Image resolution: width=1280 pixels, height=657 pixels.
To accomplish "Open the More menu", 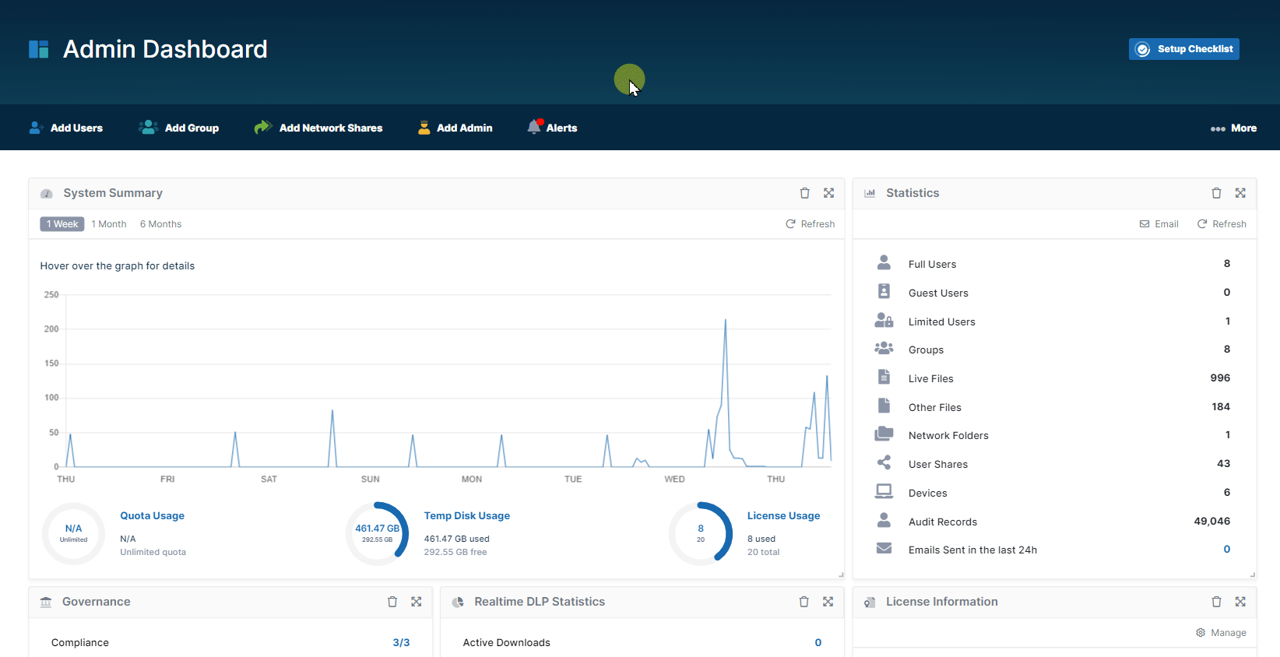I will 1233,128.
